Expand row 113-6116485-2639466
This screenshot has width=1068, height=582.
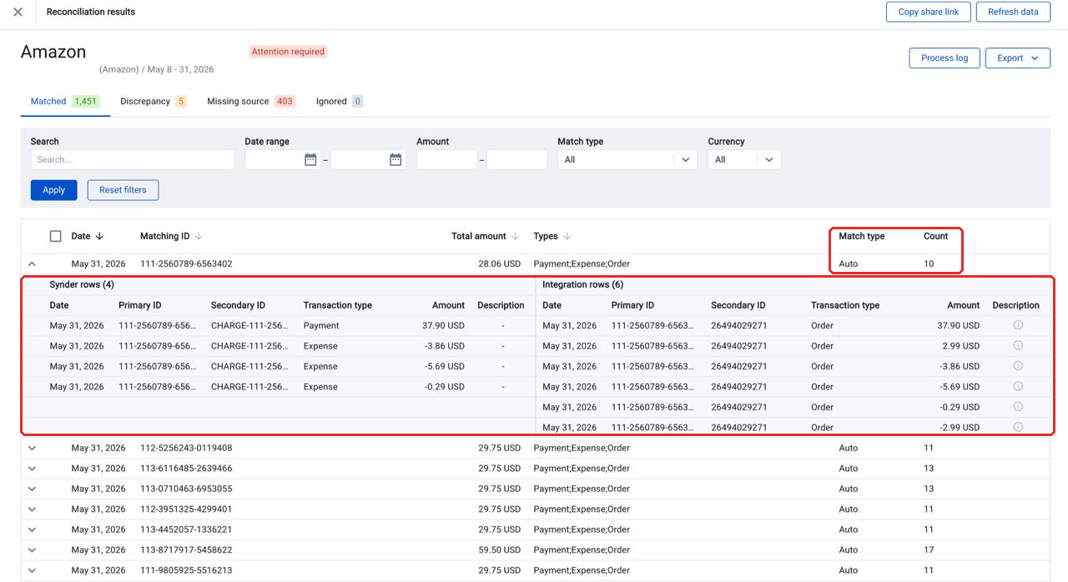32,469
